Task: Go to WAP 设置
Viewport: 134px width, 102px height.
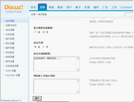Action: [11, 71]
